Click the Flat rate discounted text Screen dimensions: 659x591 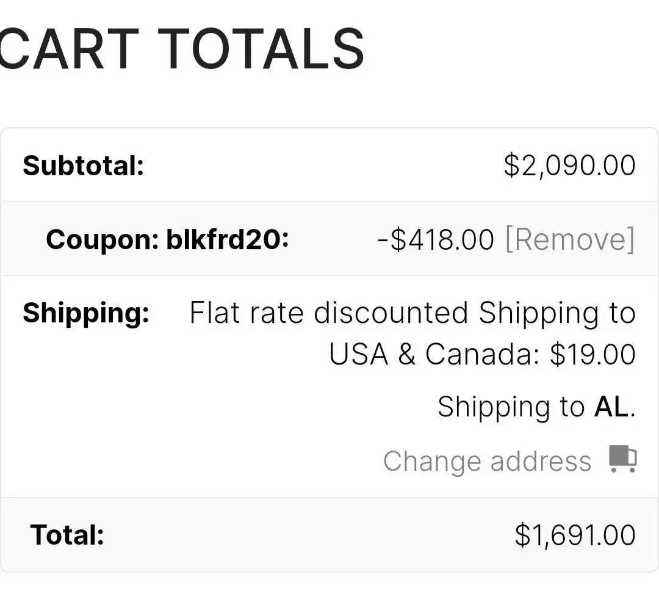[329, 313]
